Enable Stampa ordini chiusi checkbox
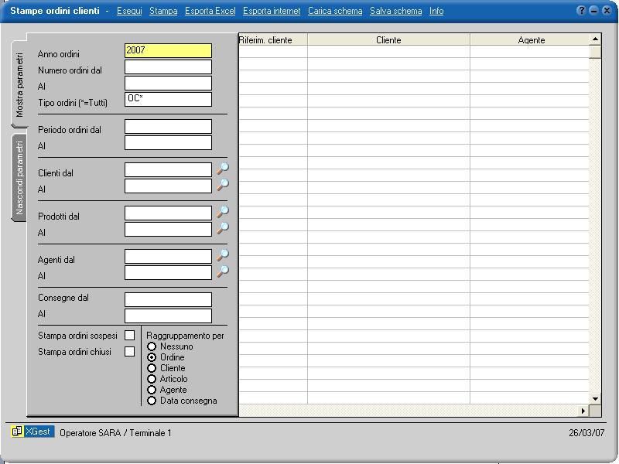Screen dimensions: 619x464 click(x=130, y=352)
